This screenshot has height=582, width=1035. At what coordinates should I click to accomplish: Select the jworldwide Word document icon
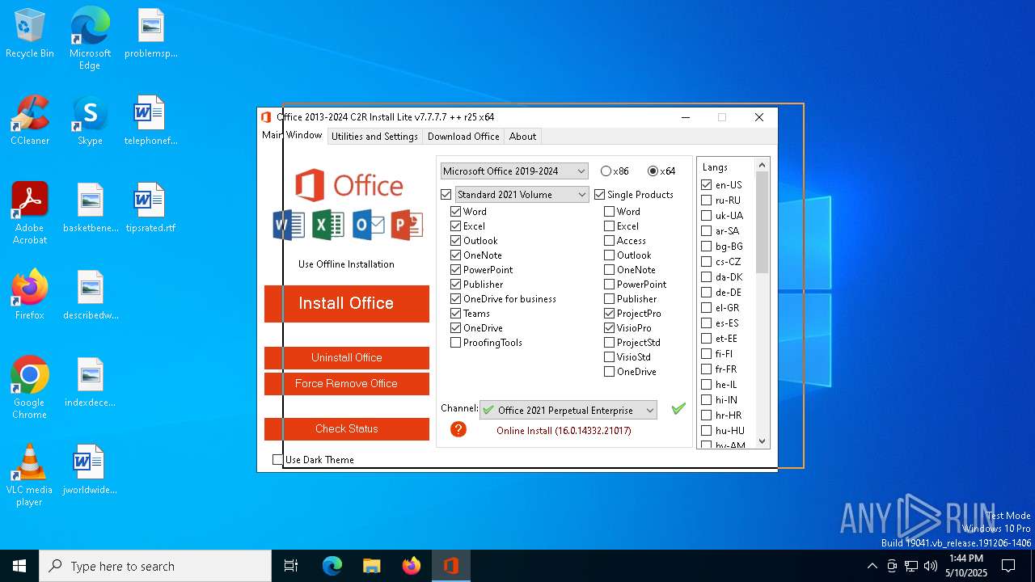click(90, 470)
